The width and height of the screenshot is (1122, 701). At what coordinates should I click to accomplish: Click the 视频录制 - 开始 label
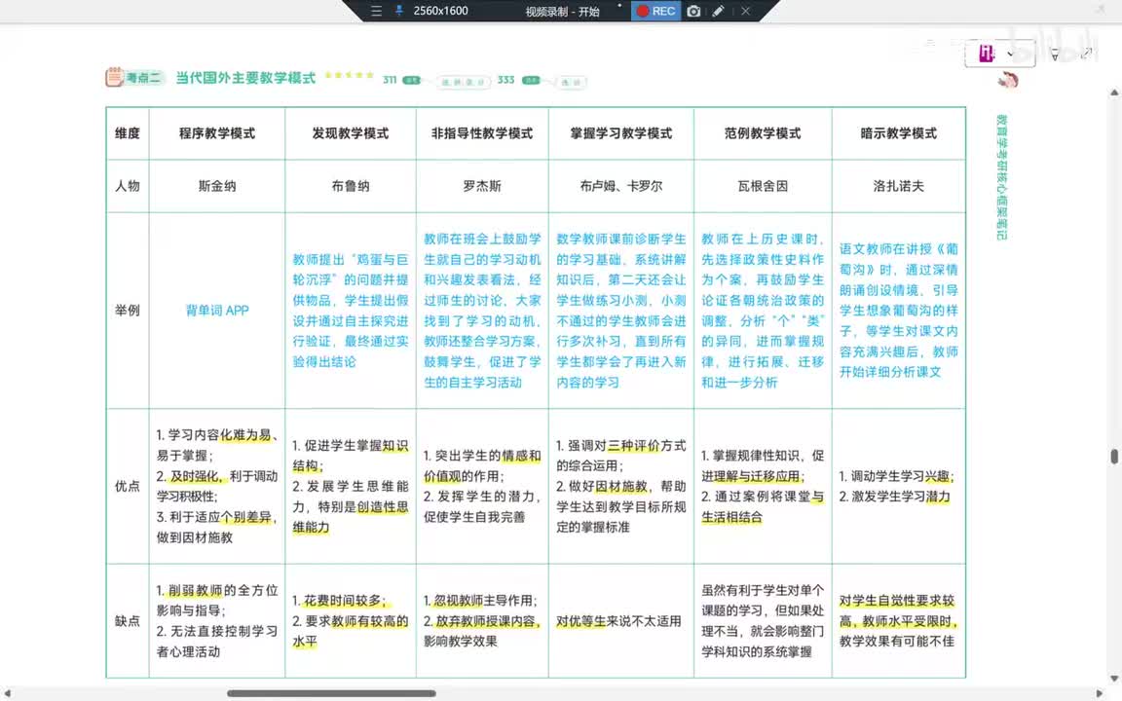pos(562,12)
